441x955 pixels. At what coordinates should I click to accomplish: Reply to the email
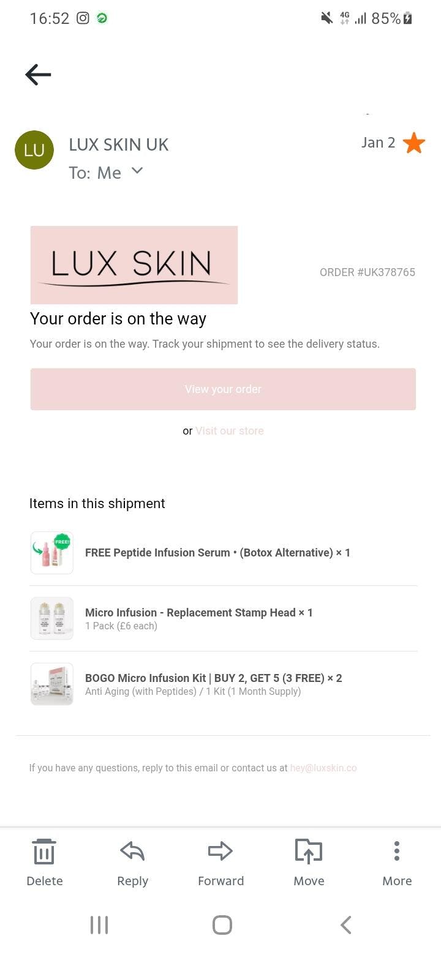pos(132,862)
